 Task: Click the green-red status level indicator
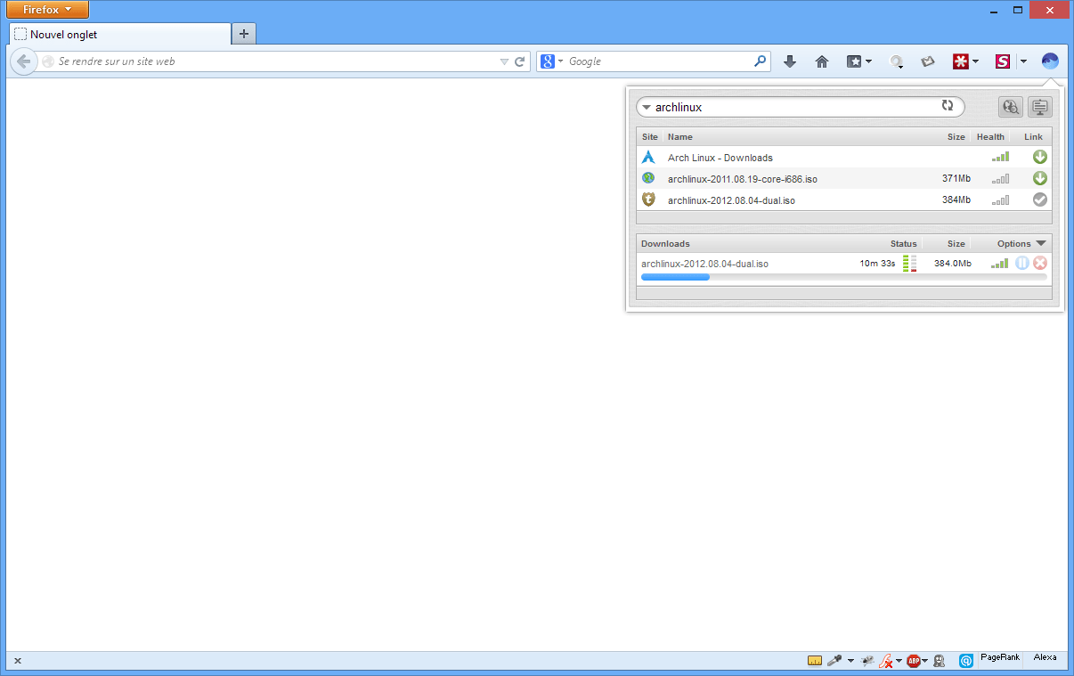(x=910, y=264)
